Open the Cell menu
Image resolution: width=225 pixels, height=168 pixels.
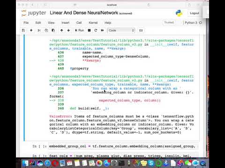tap(79, 23)
